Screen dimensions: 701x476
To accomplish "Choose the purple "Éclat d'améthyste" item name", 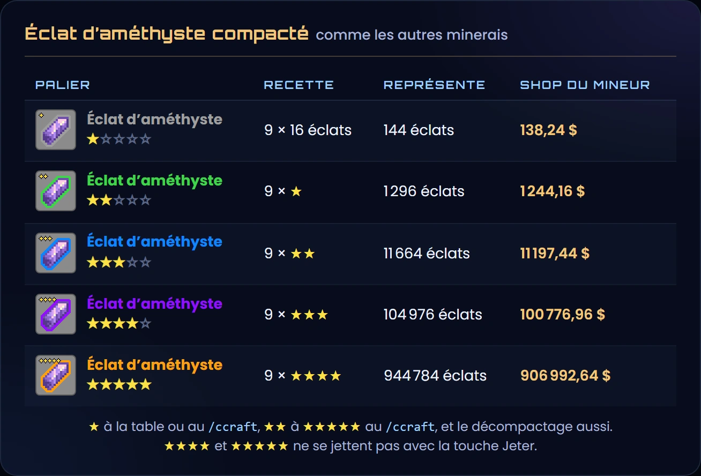I will pos(154,304).
